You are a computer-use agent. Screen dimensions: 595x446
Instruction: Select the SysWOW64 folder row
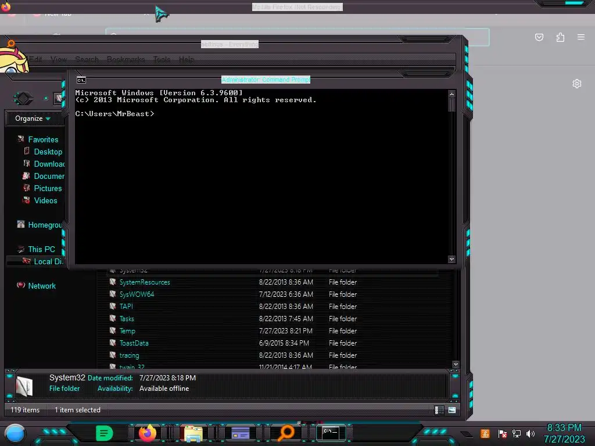pos(273,294)
